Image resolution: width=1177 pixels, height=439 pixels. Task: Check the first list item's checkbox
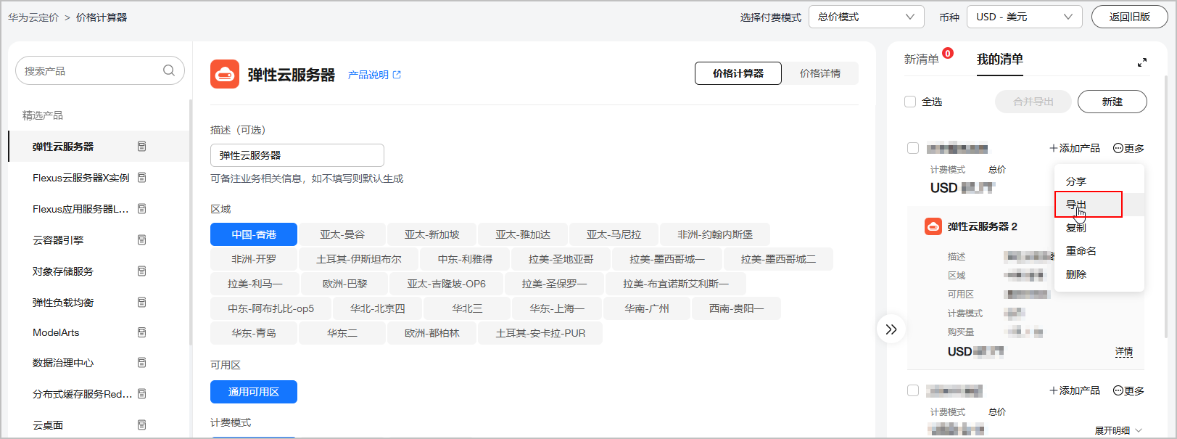913,148
